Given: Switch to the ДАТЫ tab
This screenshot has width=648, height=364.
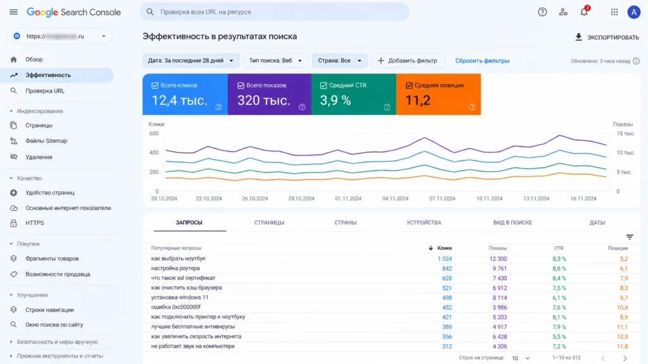Looking at the screenshot, I should (597, 222).
